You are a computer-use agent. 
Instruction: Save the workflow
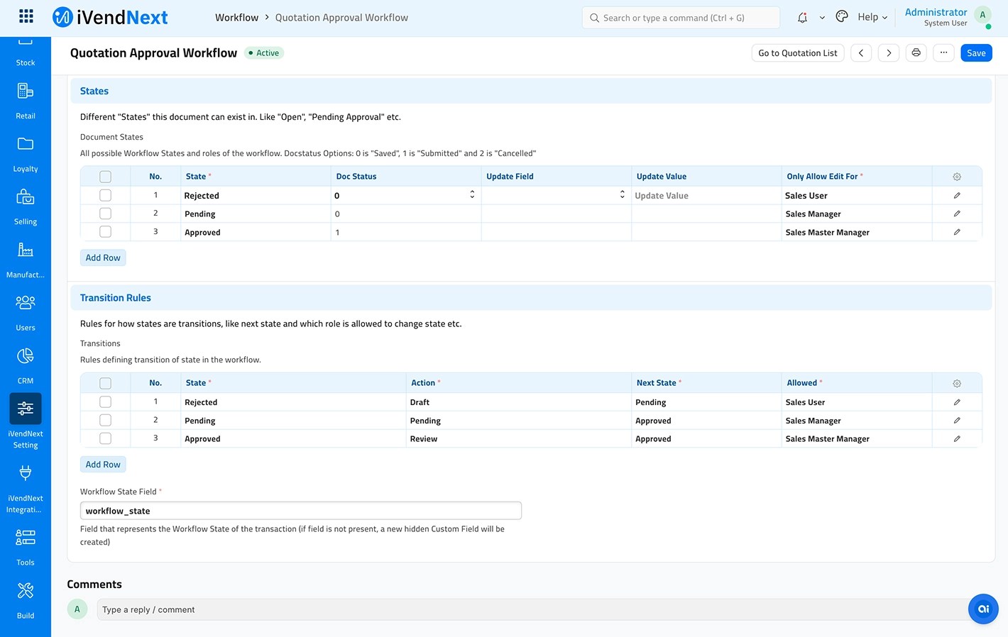point(976,53)
